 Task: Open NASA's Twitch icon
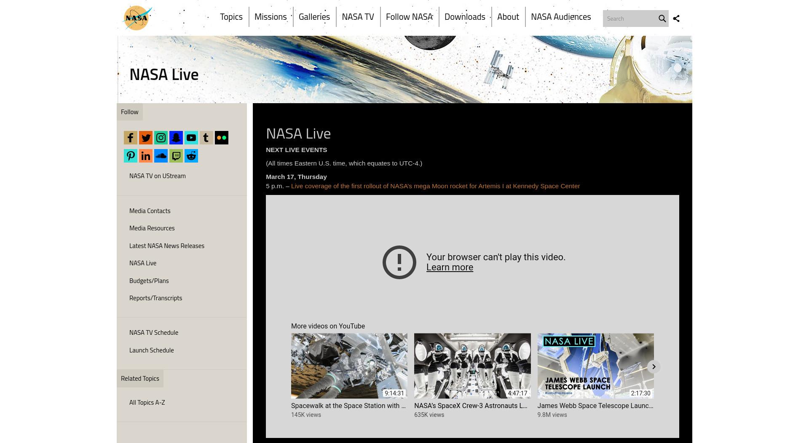pyautogui.click(x=176, y=156)
